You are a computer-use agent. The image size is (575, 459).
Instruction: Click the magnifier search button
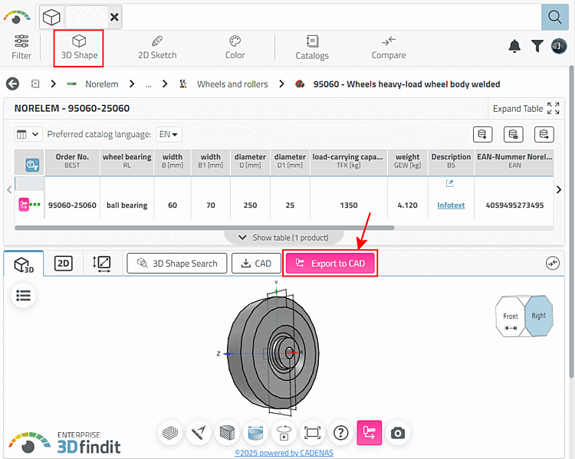554,17
